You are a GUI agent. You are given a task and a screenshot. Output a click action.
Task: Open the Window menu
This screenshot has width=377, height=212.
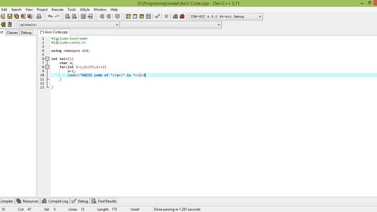click(x=100, y=9)
